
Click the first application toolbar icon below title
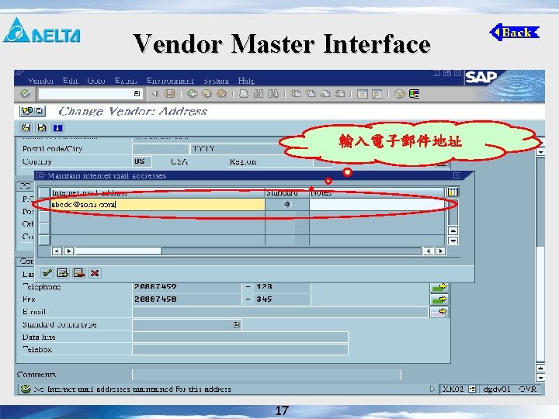pyautogui.click(x=26, y=128)
